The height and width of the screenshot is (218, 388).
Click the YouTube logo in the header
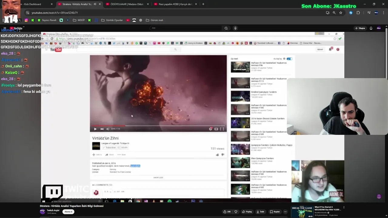(16, 28)
